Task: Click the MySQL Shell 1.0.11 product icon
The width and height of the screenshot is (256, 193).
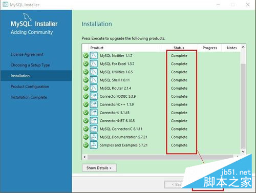Action: [x=94, y=80]
